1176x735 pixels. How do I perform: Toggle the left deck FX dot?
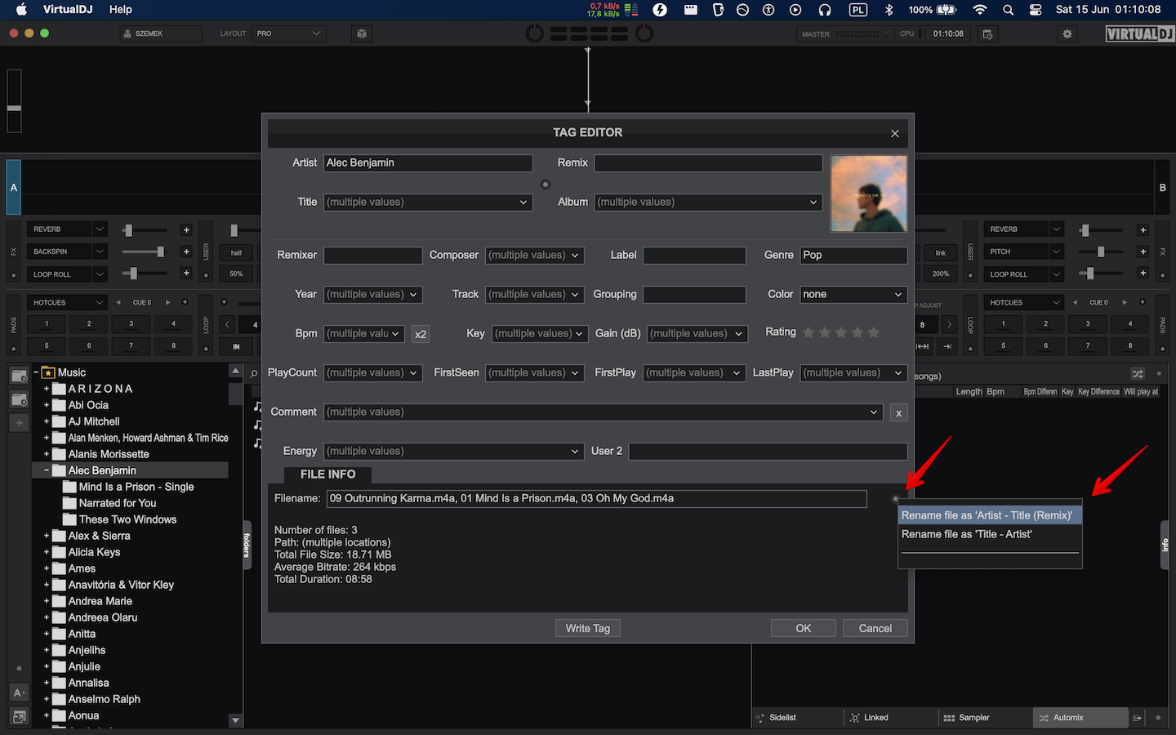click(13, 276)
